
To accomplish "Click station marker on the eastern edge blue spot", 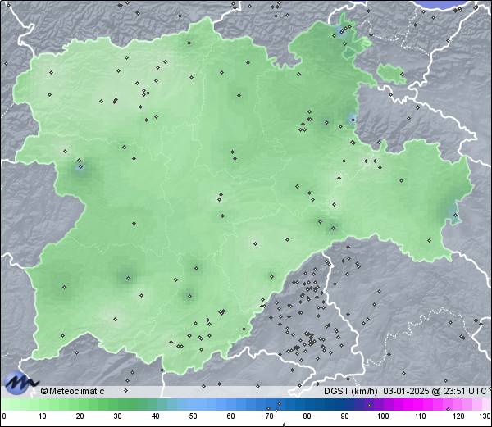I will pos(456,215).
